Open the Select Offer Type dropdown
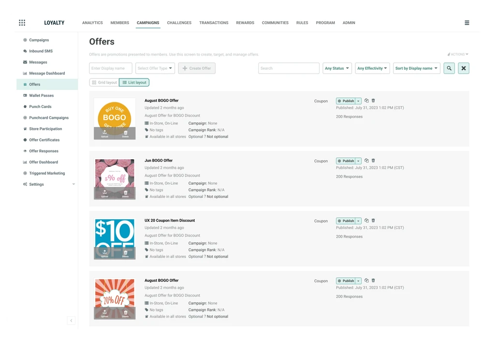Viewport: 495px width, 343px height. (x=155, y=68)
